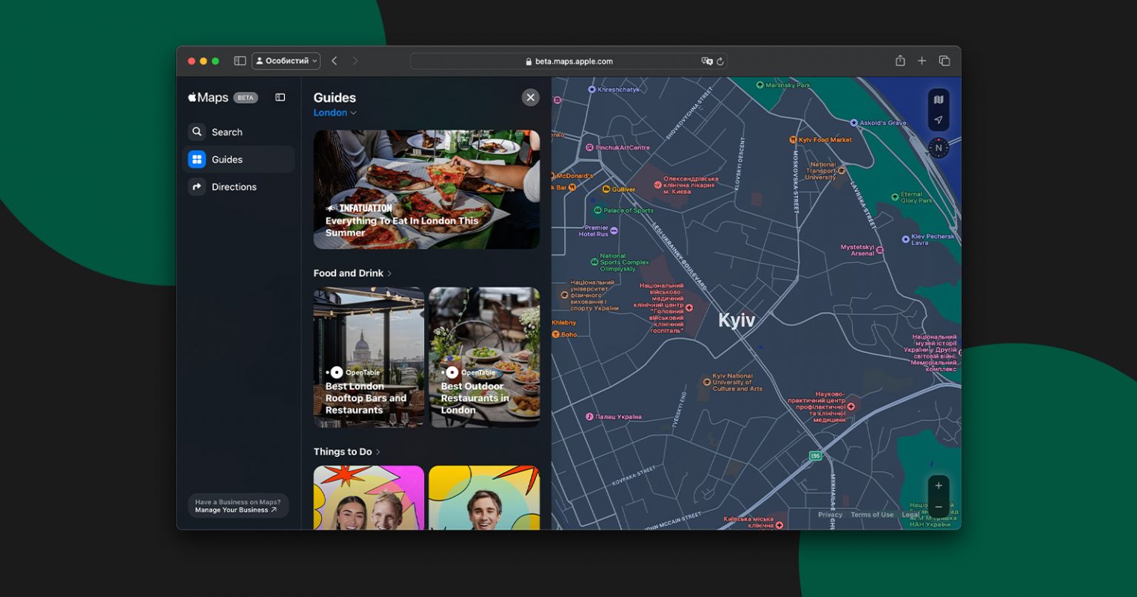Select the Khreshchatyk metro marker
Screen dimensions: 1137x597
tap(591, 89)
